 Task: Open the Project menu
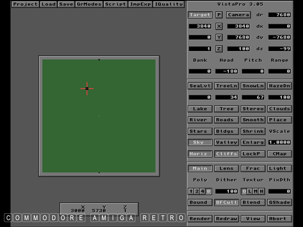tap(25, 4)
